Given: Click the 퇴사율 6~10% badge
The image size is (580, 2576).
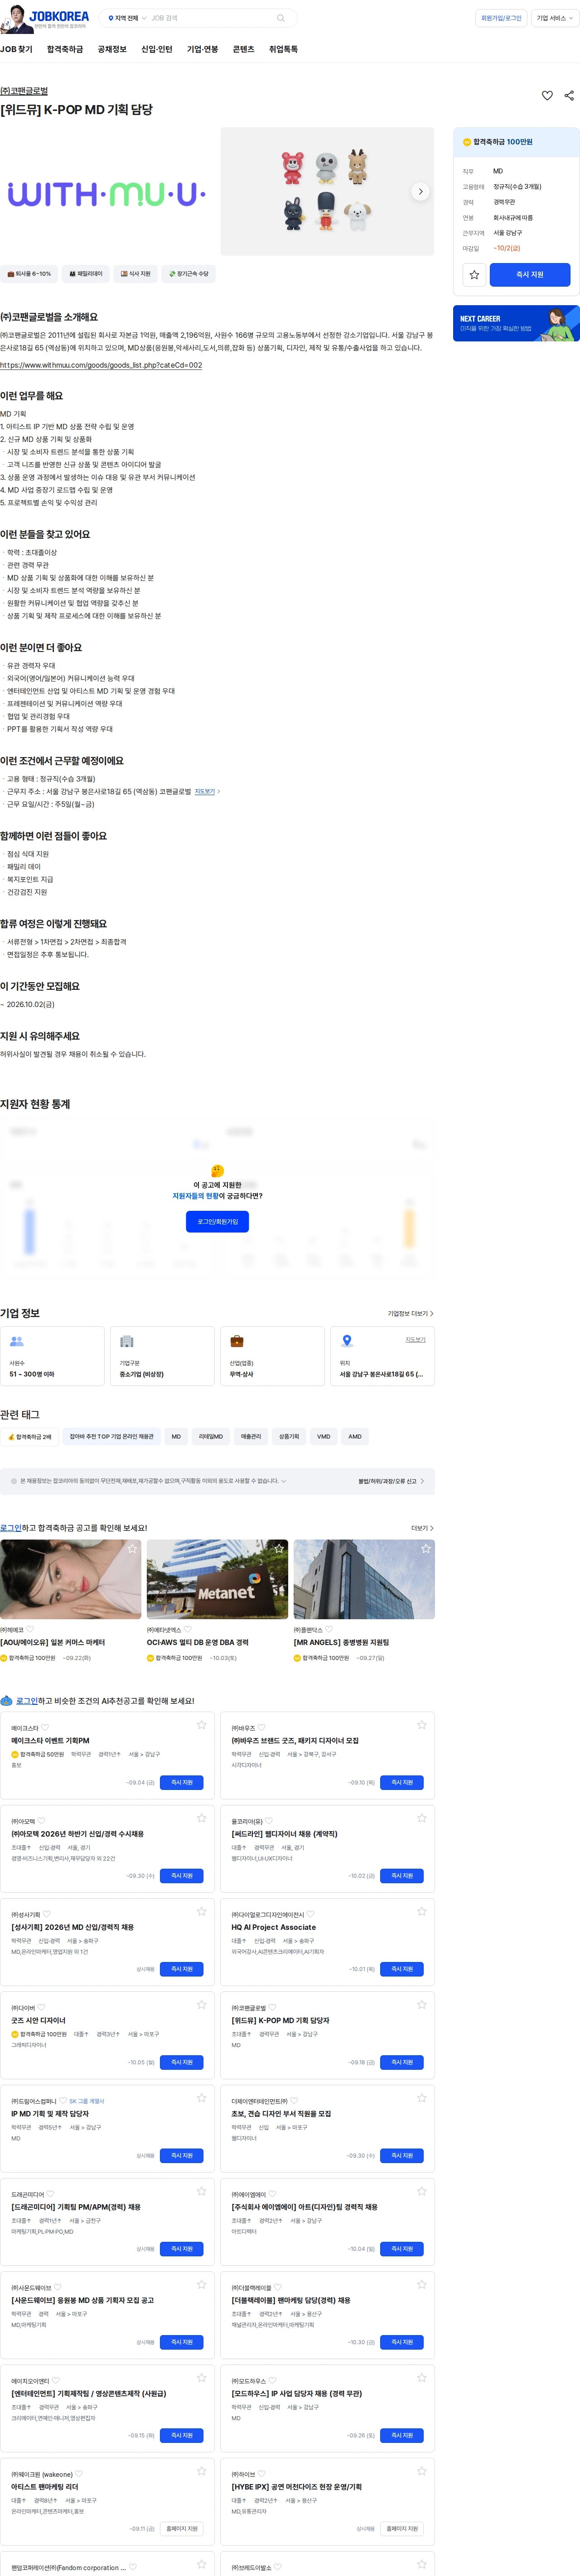Looking at the screenshot, I should 29,273.
